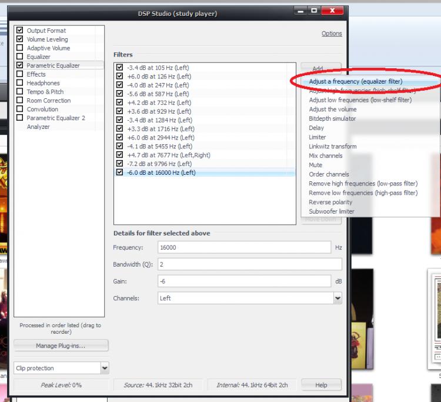Click the Internal 44.1kHz 64bit 2ch readout

click(x=252, y=385)
